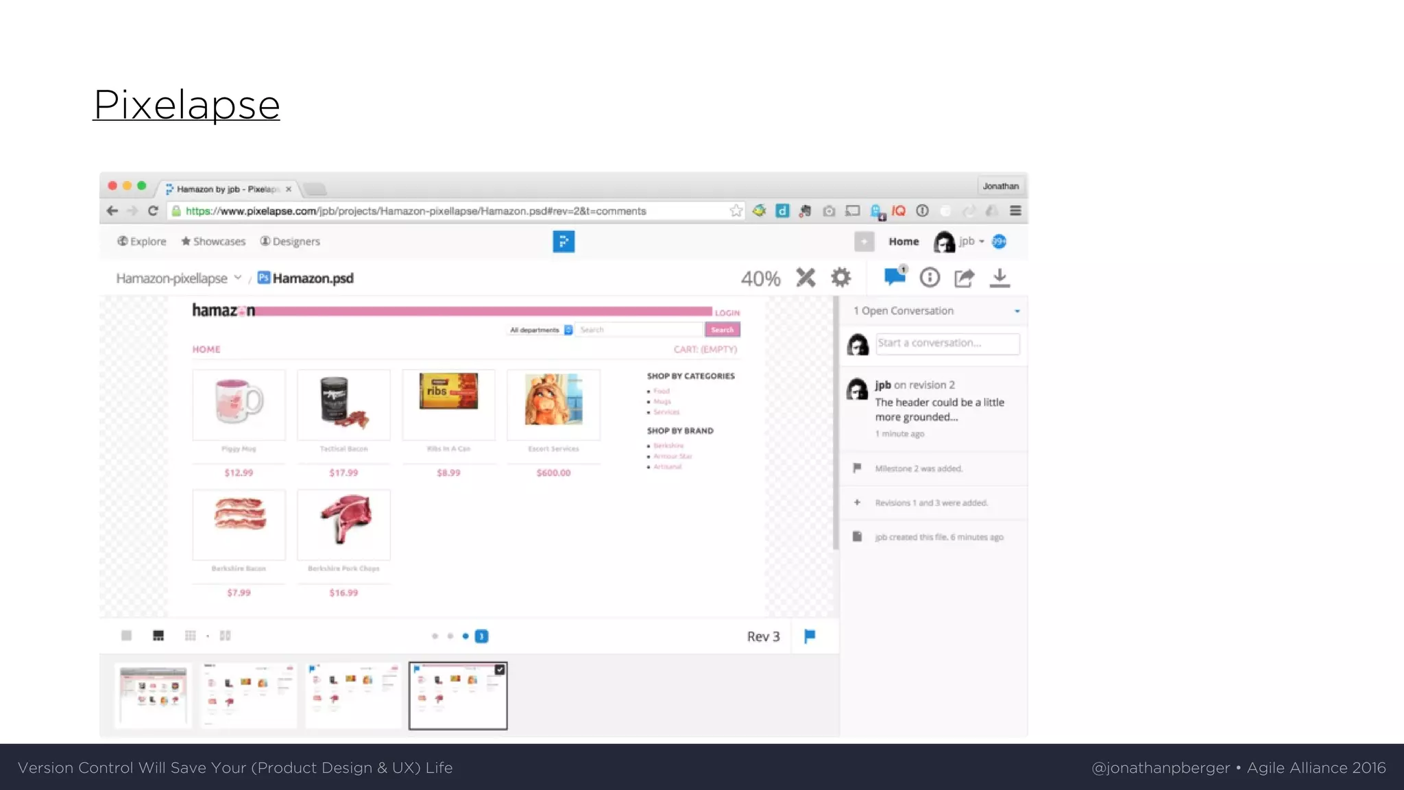Open the comments conversation icon
The image size is (1404, 790).
tap(894, 277)
